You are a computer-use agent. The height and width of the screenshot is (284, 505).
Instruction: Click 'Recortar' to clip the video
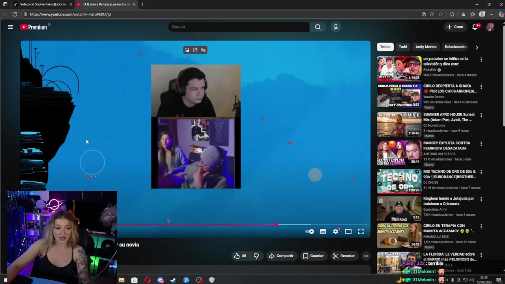[x=344, y=256]
